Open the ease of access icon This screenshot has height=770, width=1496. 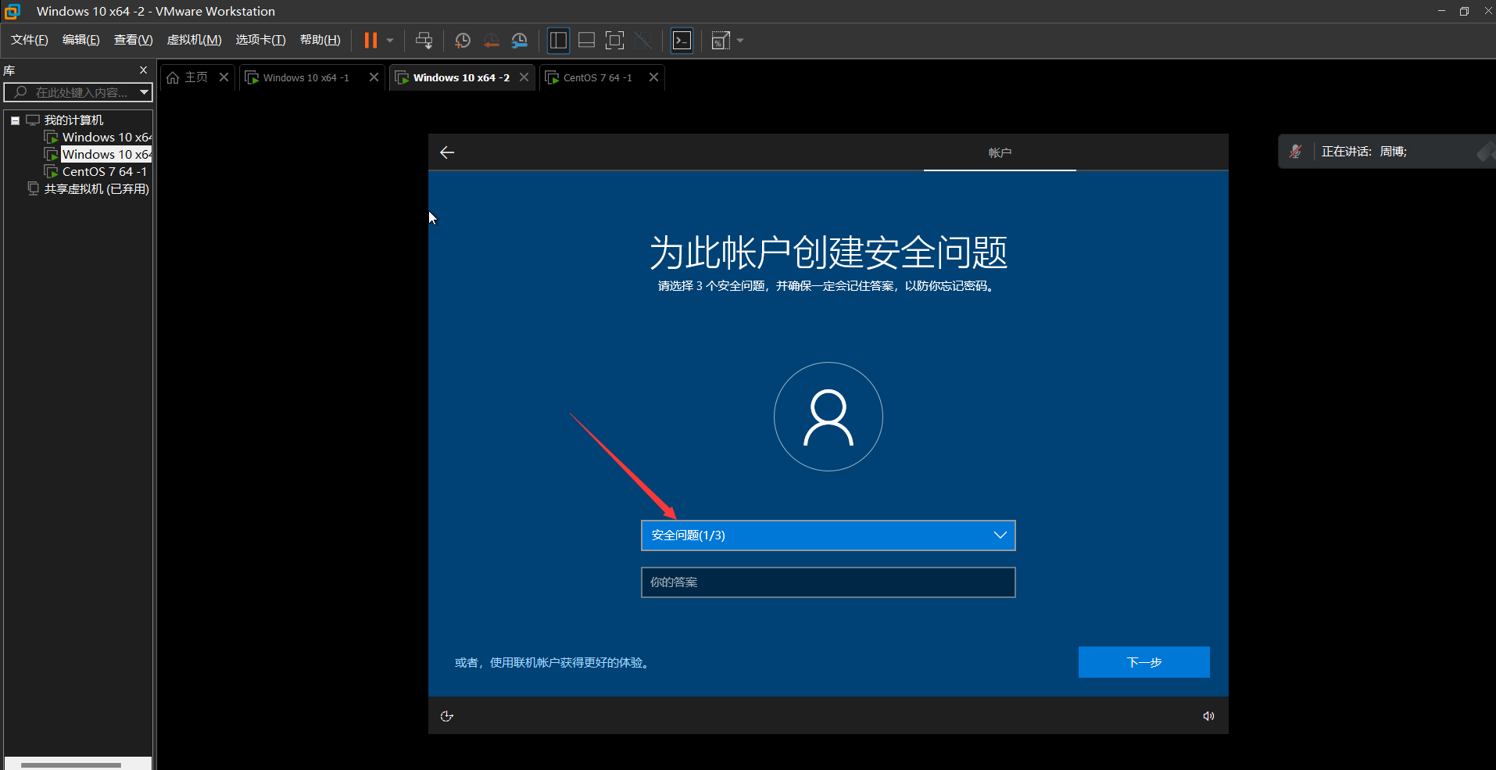tap(447, 716)
